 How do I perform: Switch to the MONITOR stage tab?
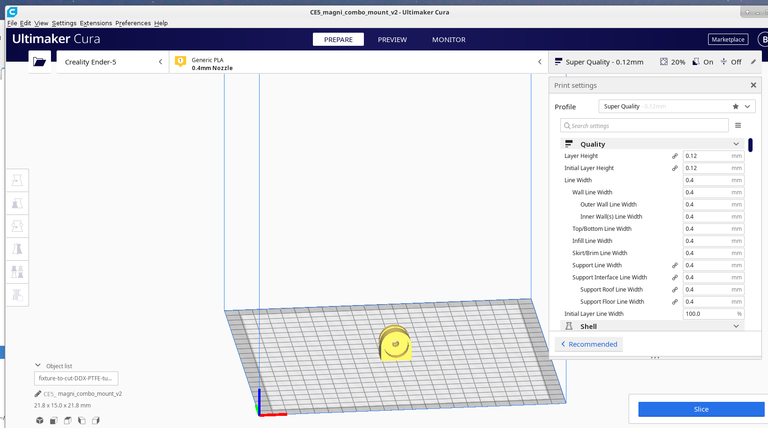click(x=449, y=39)
